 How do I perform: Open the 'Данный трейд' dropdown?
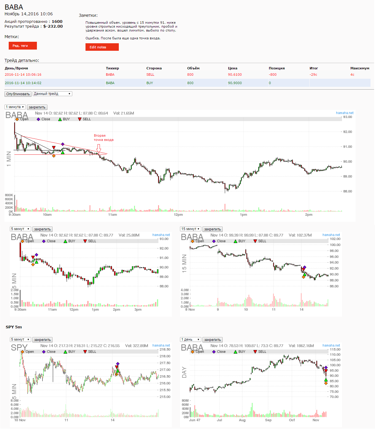pyautogui.click(x=52, y=94)
